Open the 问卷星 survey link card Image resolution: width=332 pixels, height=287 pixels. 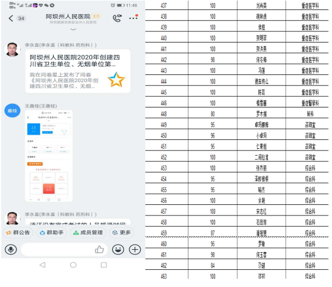[x=78, y=71]
